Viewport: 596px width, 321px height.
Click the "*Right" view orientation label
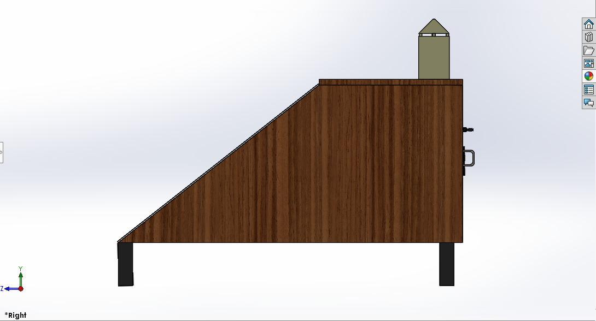[16, 316]
